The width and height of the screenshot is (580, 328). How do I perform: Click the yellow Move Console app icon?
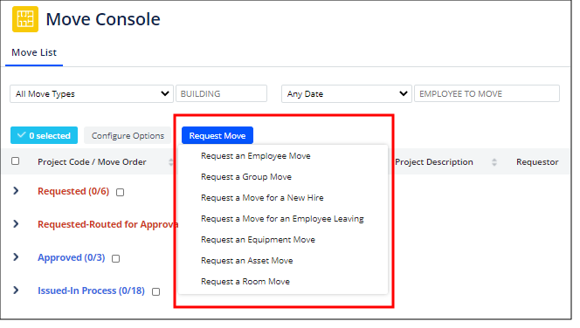25,19
